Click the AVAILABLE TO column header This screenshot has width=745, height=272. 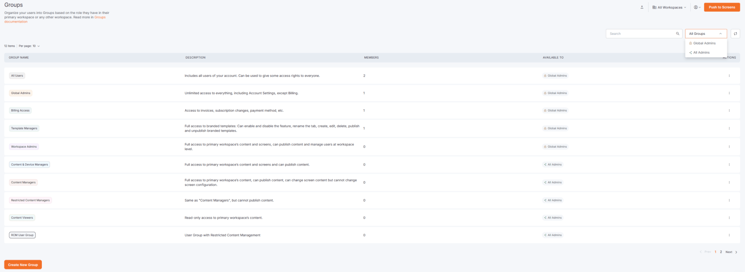tap(553, 57)
